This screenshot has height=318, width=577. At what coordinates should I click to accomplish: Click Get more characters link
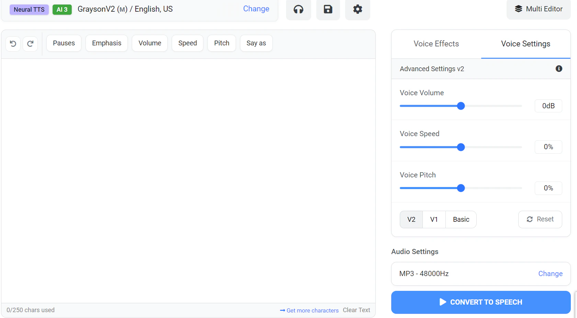coord(309,310)
